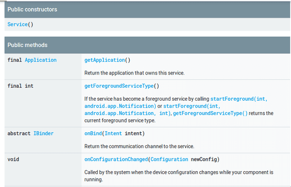Image resolution: width=291 pixels, height=187 pixels.
Task: Click the 'newConfig' parameter name
Action: (204, 159)
